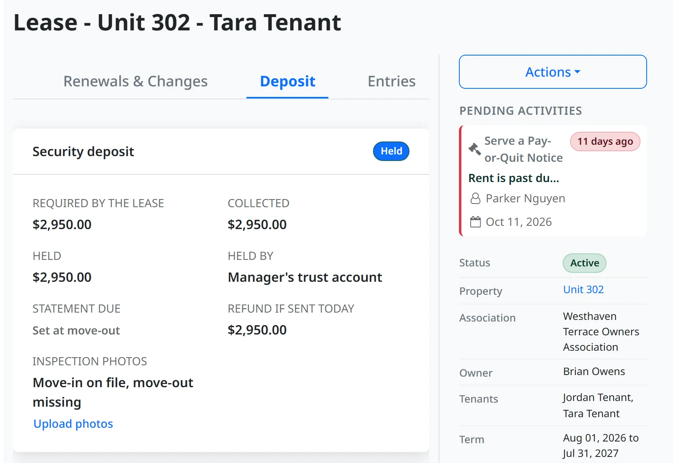The width and height of the screenshot is (673, 463).
Task: Select the 'Rent is past du...' text
Action: (x=514, y=178)
